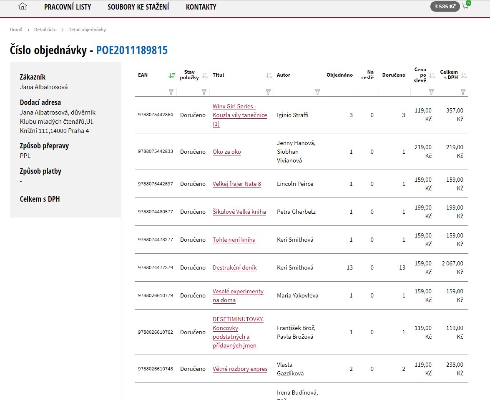Image resolution: width=490 pixels, height=400 pixels.
Task: Click the sort icon for Cena po slevě
Action: [432, 75]
